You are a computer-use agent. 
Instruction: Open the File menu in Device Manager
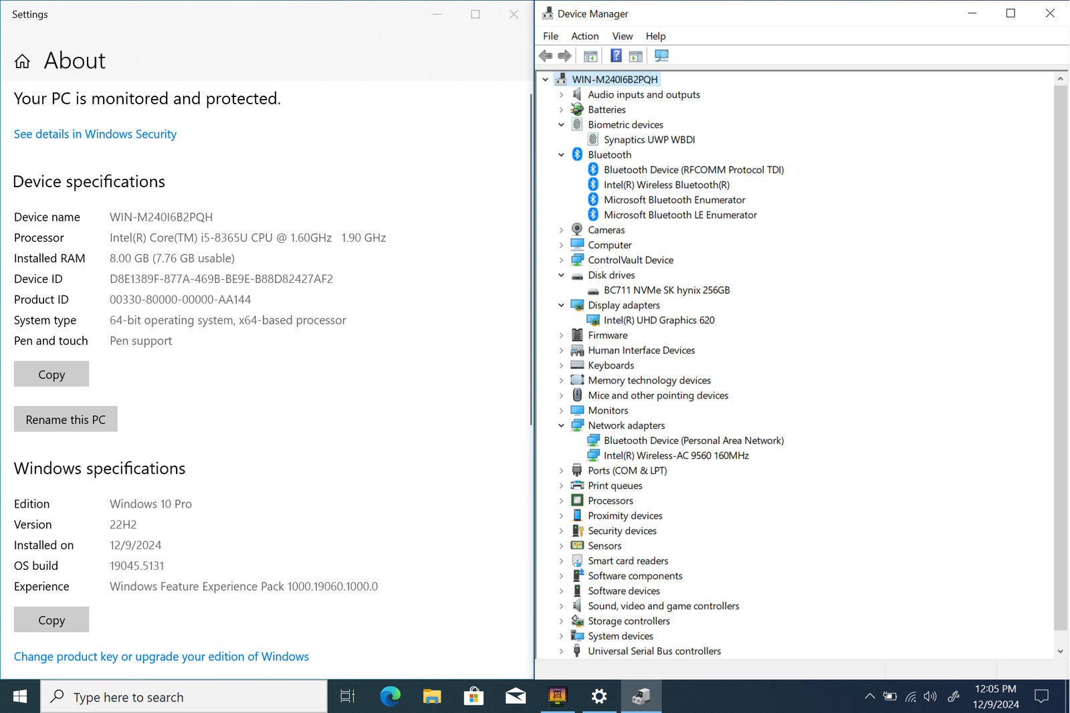pos(550,36)
